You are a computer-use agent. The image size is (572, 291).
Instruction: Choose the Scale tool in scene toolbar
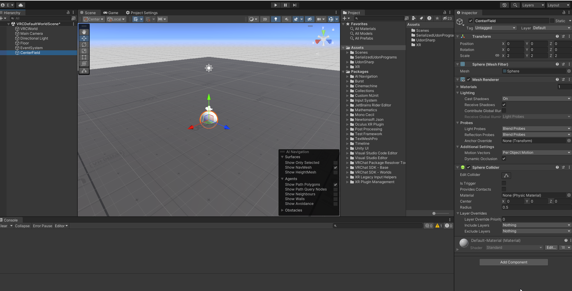coord(84,51)
